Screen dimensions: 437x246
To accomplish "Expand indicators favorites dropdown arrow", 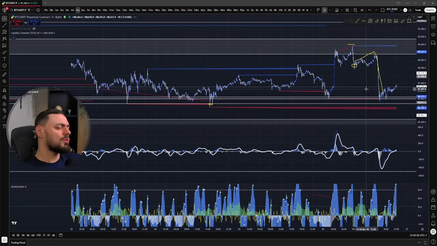I will click(x=341, y=10).
